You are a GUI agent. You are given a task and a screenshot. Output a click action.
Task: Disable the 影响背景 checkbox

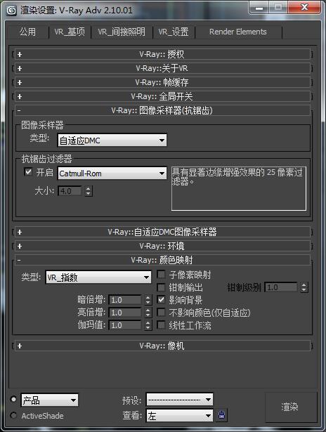pyautogui.click(x=161, y=299)
